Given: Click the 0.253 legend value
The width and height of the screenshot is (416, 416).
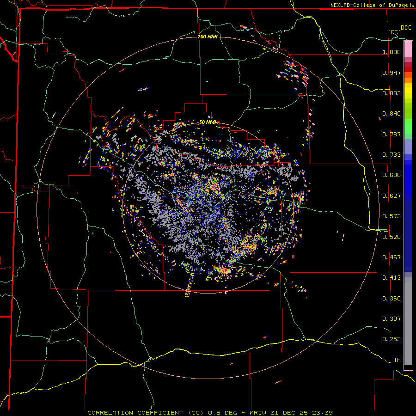Looking at the screenshot, I should pos(392,339).
